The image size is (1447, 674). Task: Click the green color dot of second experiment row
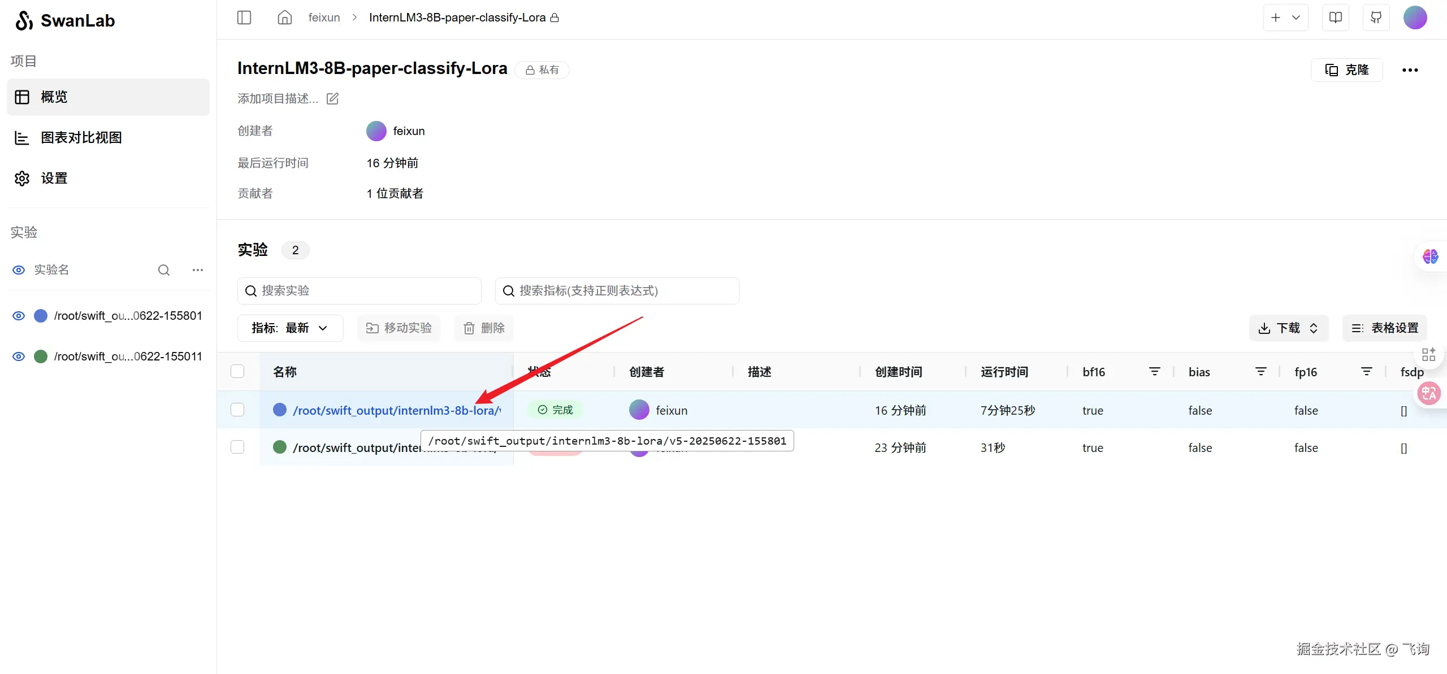point(280,447)
